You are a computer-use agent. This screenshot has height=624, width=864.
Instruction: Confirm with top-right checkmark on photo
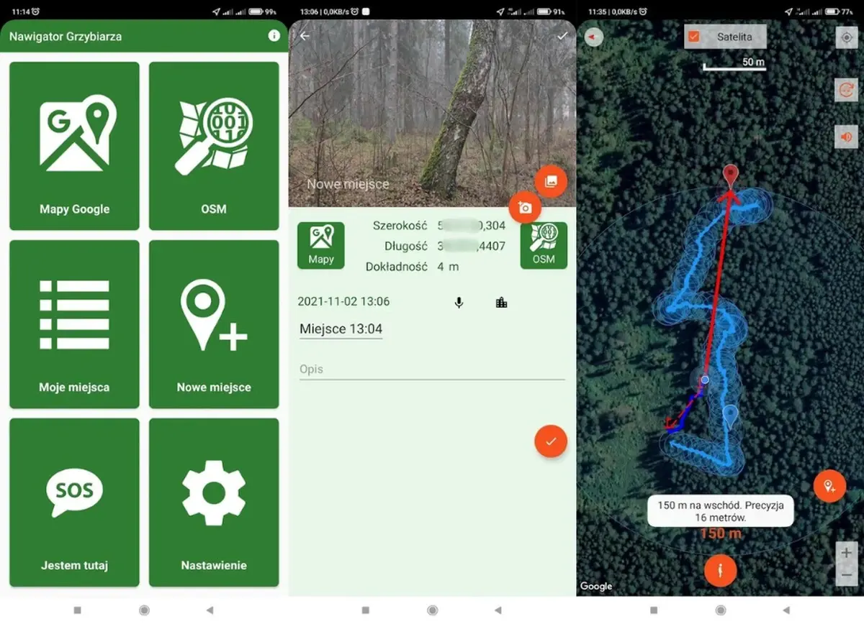(562, 36)
